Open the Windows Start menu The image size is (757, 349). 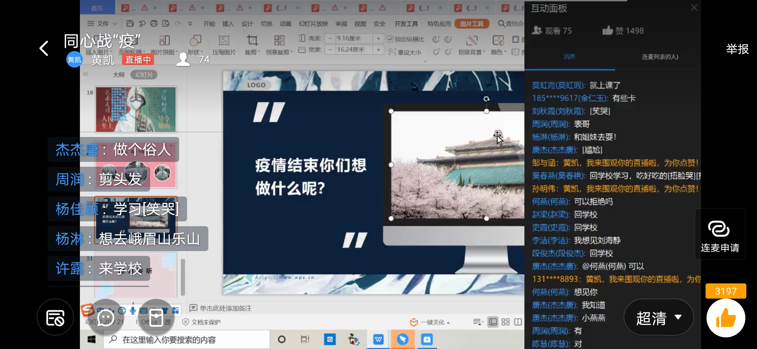pos(92,339)
